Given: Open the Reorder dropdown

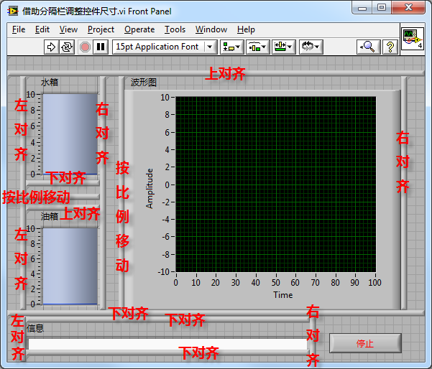Looking at the screenshot, I should [x=310, y=47].
